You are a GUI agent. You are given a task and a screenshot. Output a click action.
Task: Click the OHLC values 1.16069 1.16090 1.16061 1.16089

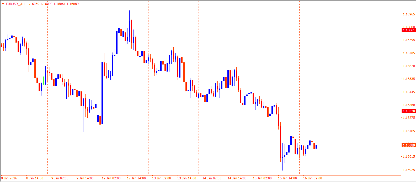click(x=53, y=4)
